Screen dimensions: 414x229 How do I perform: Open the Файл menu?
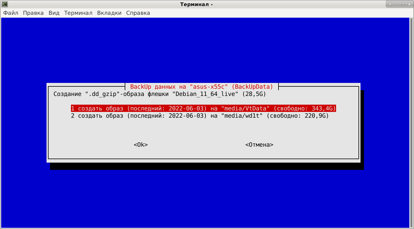10,13
